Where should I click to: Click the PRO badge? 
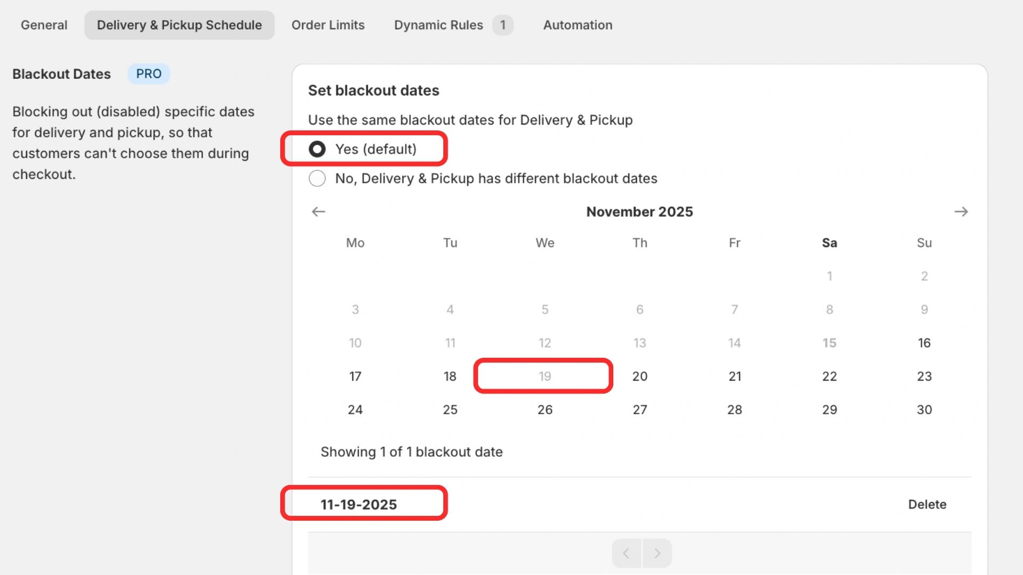tap(149, 74)
